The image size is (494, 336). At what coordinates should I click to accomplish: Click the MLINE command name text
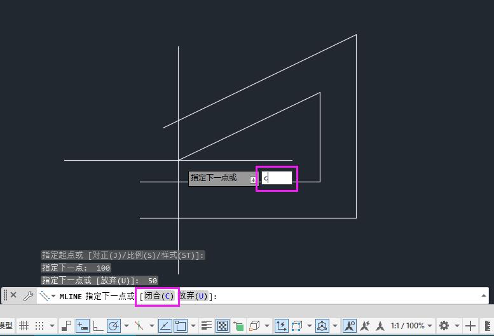pos(71,297)
